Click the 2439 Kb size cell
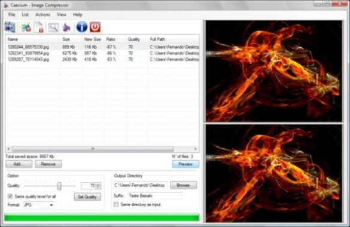The image size is (350, 227). click(x=69, y=60)
